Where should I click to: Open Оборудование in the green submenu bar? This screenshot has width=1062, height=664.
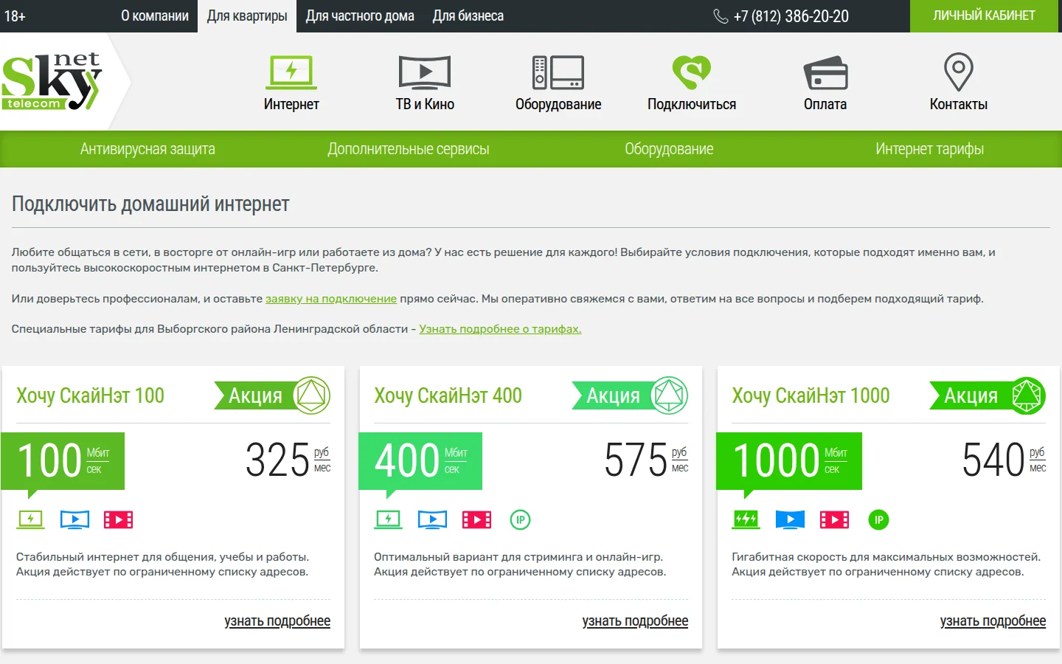tap(669, 149)
